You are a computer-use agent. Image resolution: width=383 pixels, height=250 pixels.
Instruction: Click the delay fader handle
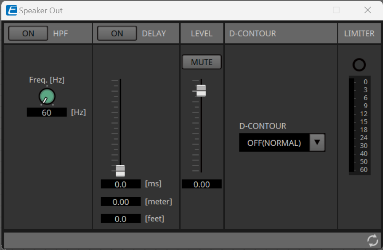point(120,171)
